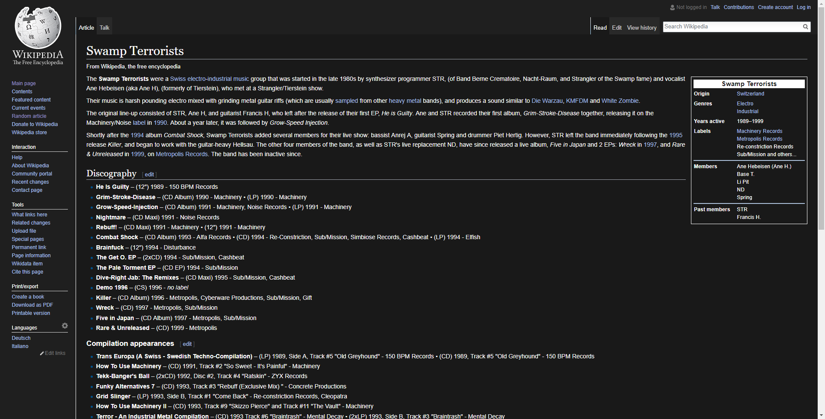Open Related changes link
The width and height of the screenshot is (825, 419).
pyautogui.click(x=31, y=223)
